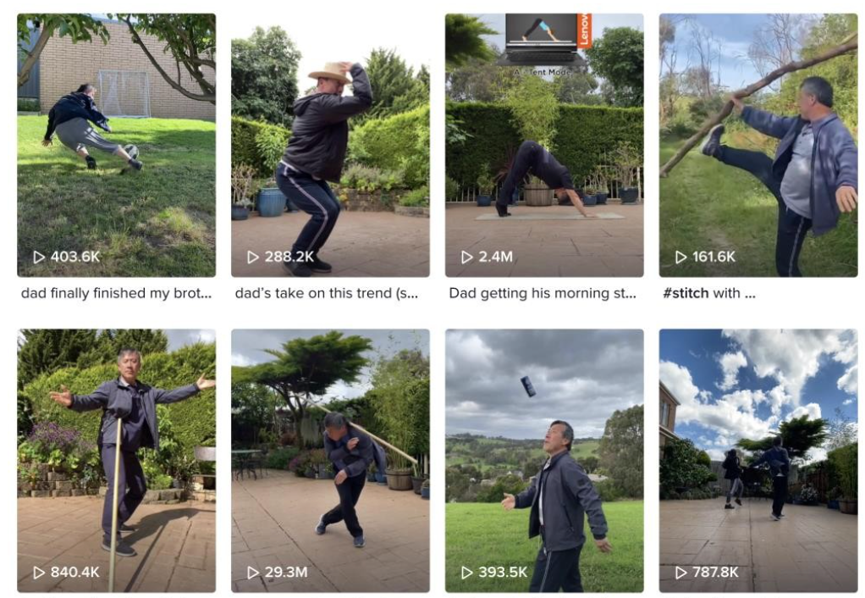Open the two people dancing video
The image size is (865, 598).
pyautogui.click(x=758, y=461)
